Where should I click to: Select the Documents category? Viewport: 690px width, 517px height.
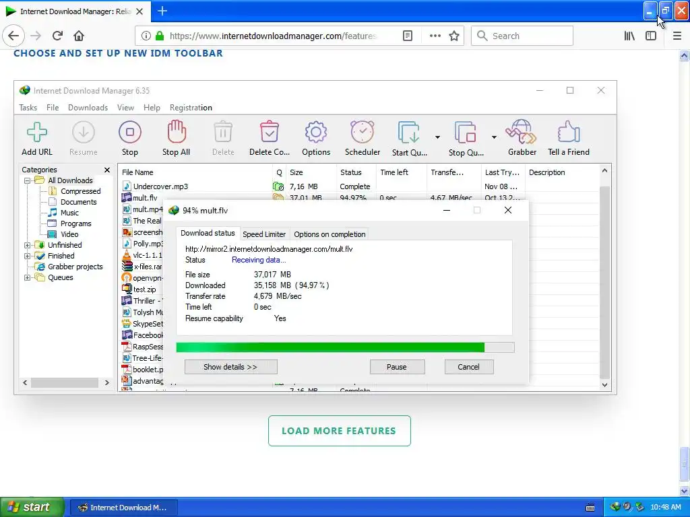[x=78, y=202]
